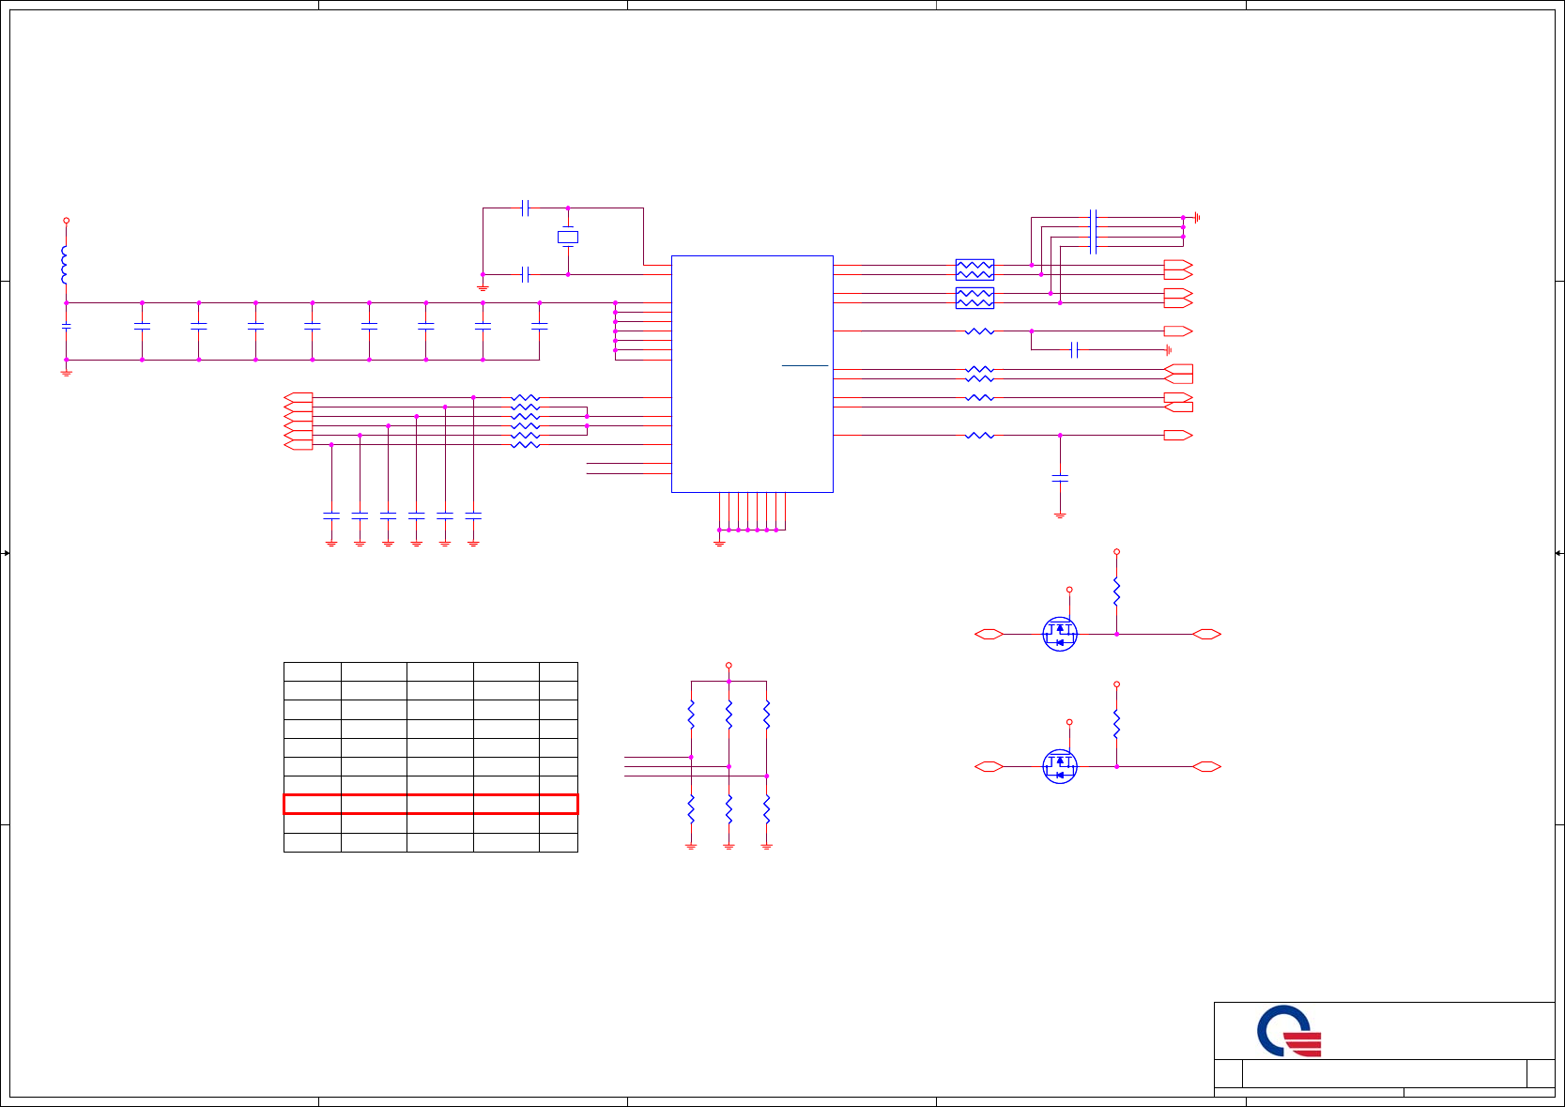This screenshot has height=1107, width=1565.
Task: Click the company logo in title block
Action: pos(1289,1031)
